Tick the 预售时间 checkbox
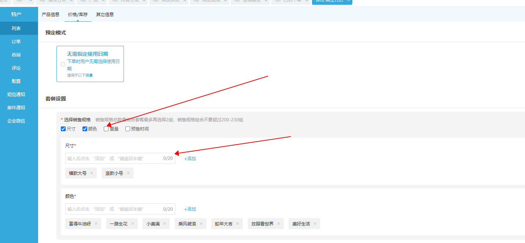The height and width of the screenshot is (243, 525). click(x=128, y=129)
